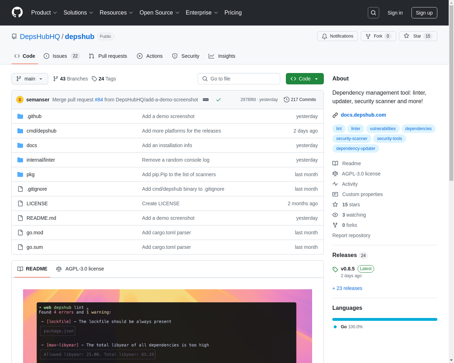Image resolution: width=454 pixels, height=363 pixels.
Task: Click the go.sum file icon
Action: click(20, 247)
